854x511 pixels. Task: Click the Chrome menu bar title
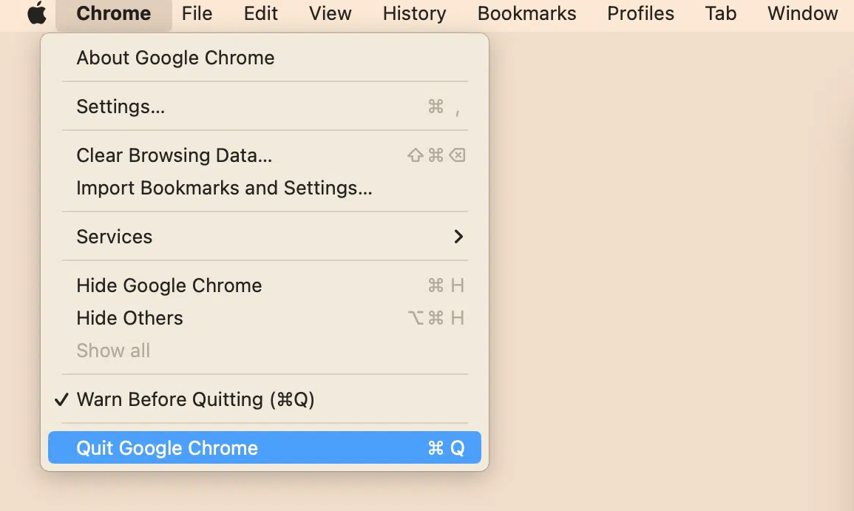click(114, 13)
